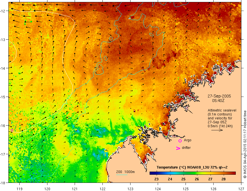Click the magenta Argo circle in the legend
This screenshot has height=191, width=247.
coord(180,141)
